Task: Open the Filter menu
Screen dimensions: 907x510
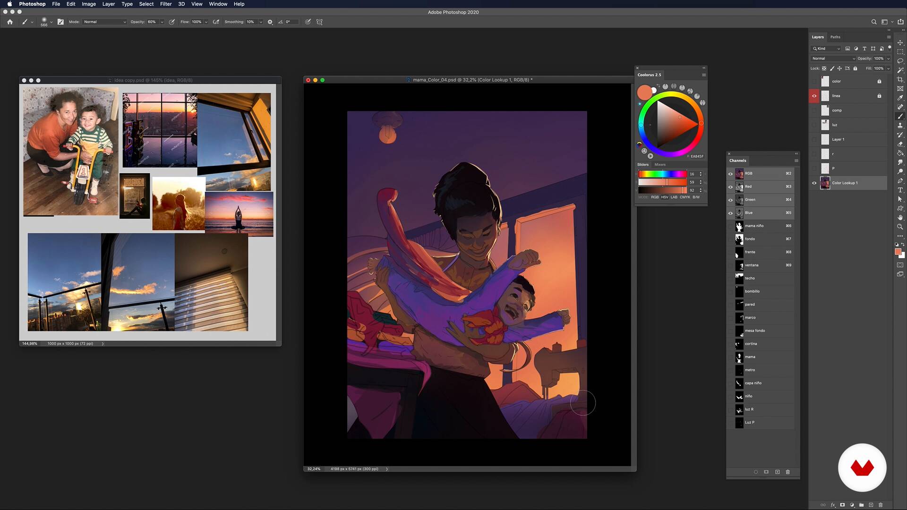Action: pos(166,4)
